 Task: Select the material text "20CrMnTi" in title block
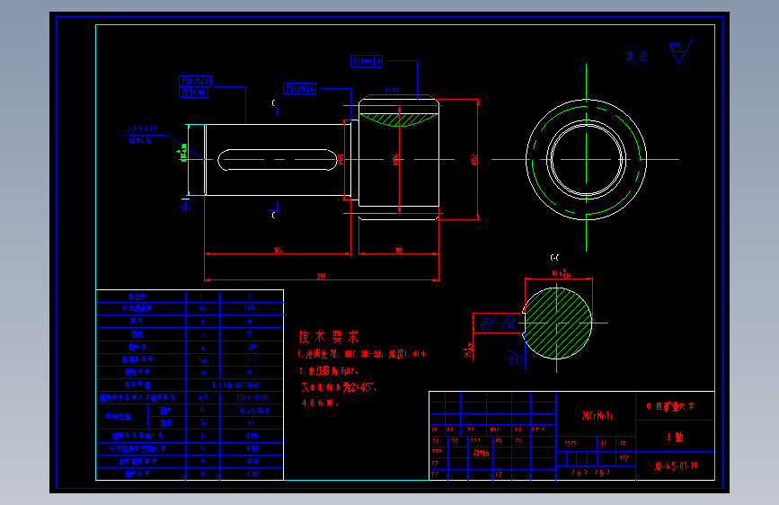pos(597,415)
